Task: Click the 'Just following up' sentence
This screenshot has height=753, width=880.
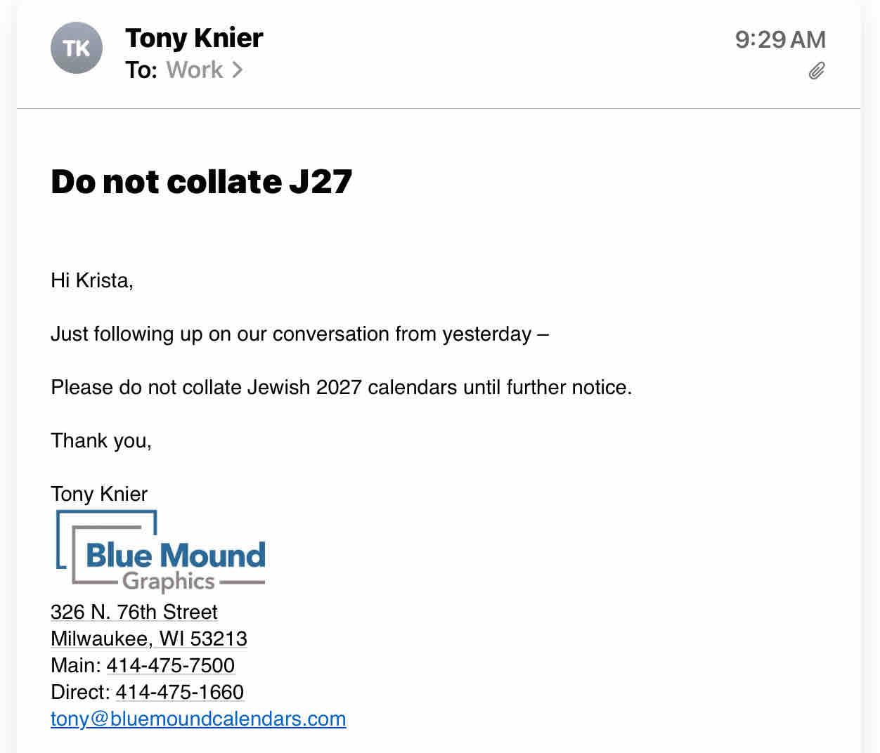Action: 299,334
